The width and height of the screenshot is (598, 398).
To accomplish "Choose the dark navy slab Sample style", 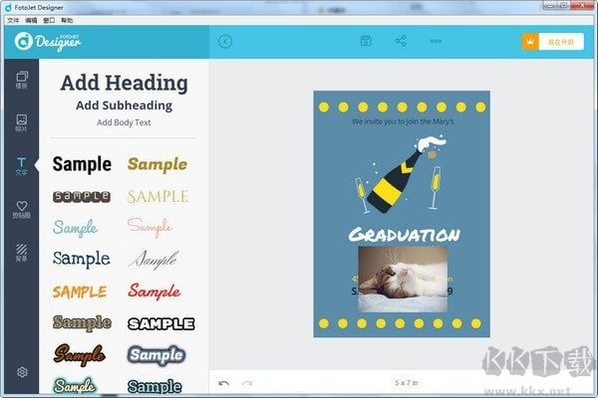I will [82, 259].
